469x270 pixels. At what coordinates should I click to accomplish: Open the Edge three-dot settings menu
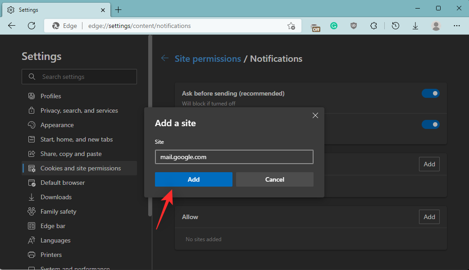[x=456, y=26]
